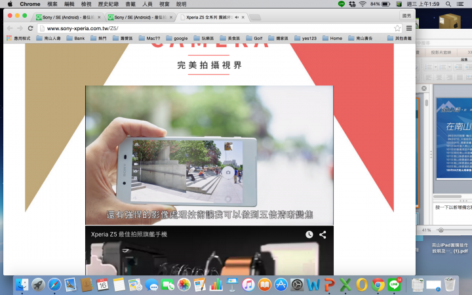Open the 南山人壽 bookmark folder

[x=49, y=38]
